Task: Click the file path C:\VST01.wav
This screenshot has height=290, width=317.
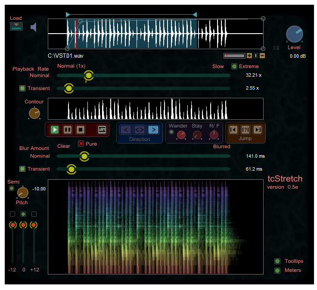Action: click(x=65, y=56)
